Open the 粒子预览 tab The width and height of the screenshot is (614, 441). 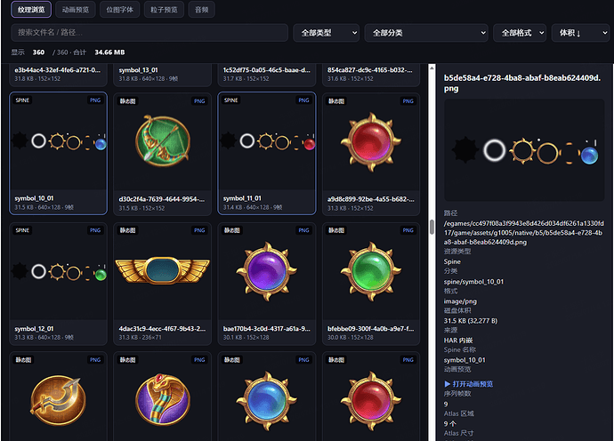164,10
